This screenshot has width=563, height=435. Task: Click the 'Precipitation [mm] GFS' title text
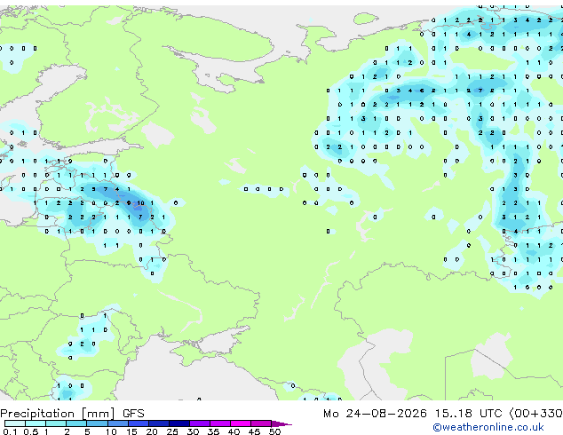click(72, 414)
